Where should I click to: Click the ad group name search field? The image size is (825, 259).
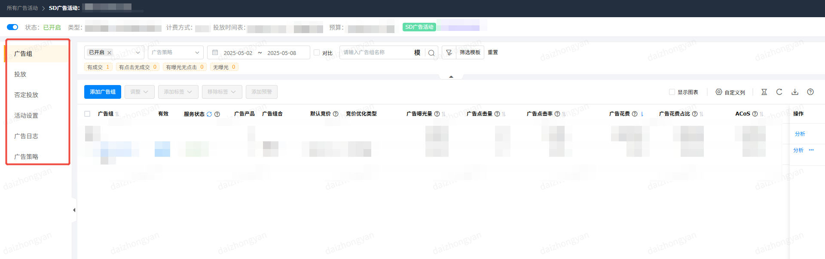376,52
